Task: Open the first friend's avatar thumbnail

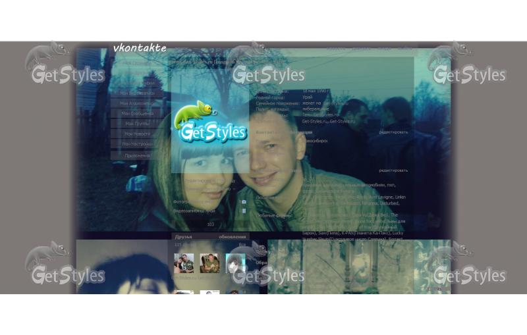Action: pyautogui.click(x=184, y=263)
